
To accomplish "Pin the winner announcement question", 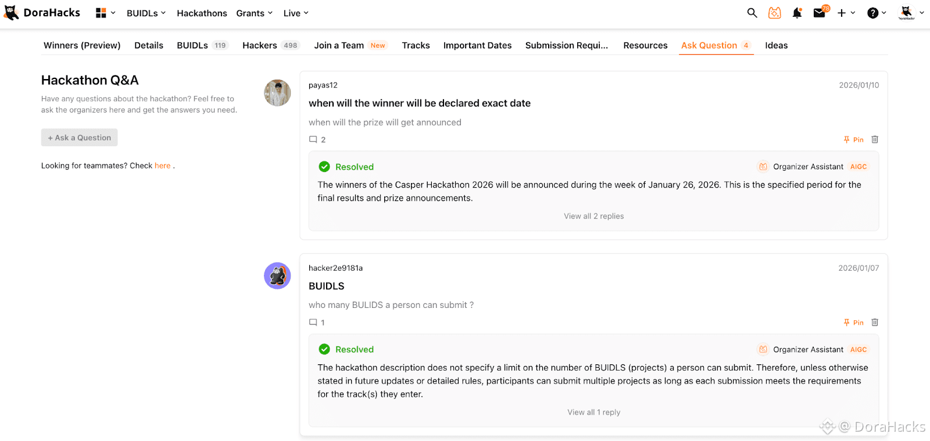I will [x=853, y=139].
